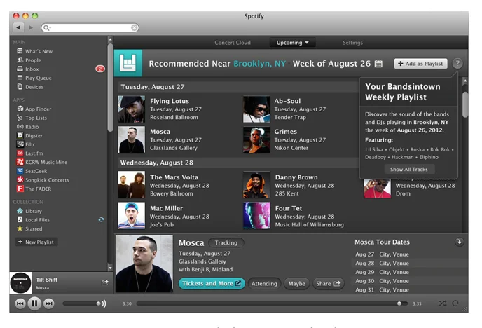Launch App Finder
Image resolution: width=482 pixels, height=328 pixels.
[x=38, y=109]
